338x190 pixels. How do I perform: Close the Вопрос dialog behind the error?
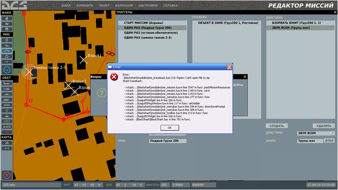[245, 77]
